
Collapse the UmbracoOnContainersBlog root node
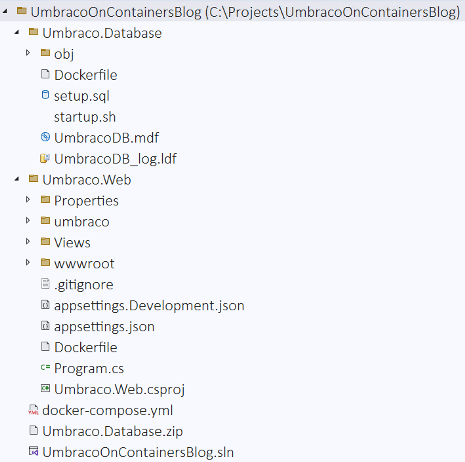(4, 11)
